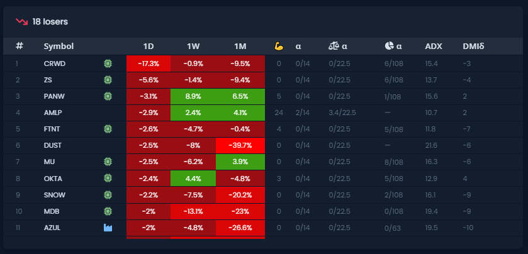Click the chip sector icon beside MDB
This screenshot has width=528, height=254.
point(108,211)
